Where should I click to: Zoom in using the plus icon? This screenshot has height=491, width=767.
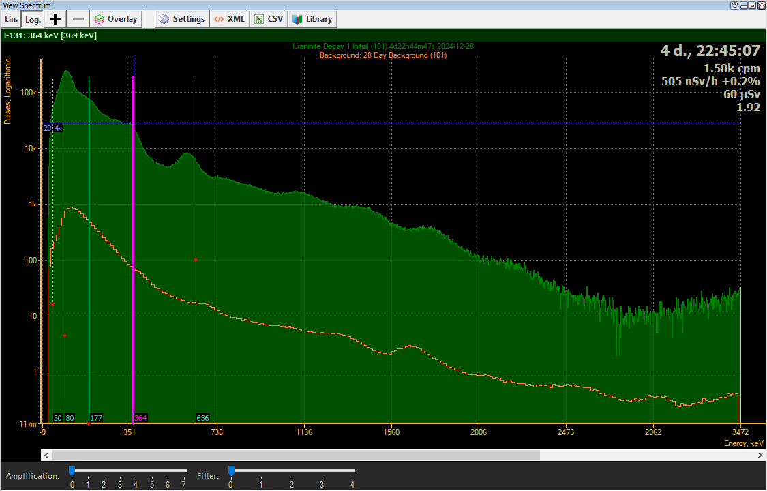(x=56, y=19)
